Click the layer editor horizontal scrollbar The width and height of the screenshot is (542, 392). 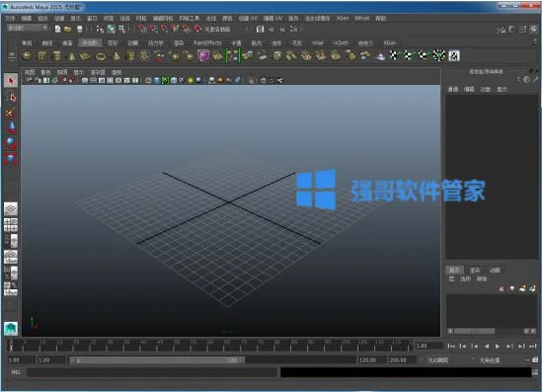474,331
